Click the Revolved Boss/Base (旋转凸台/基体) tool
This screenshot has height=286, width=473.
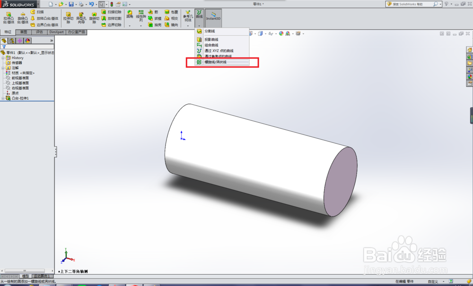click(23, 18)
